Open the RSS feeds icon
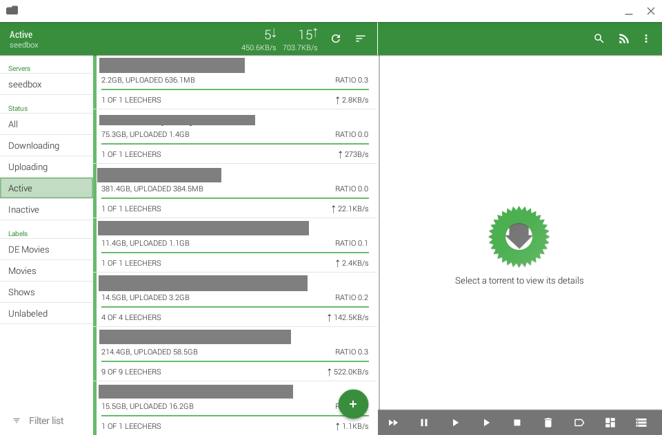662x435 pixels. [x=623, y=39]
